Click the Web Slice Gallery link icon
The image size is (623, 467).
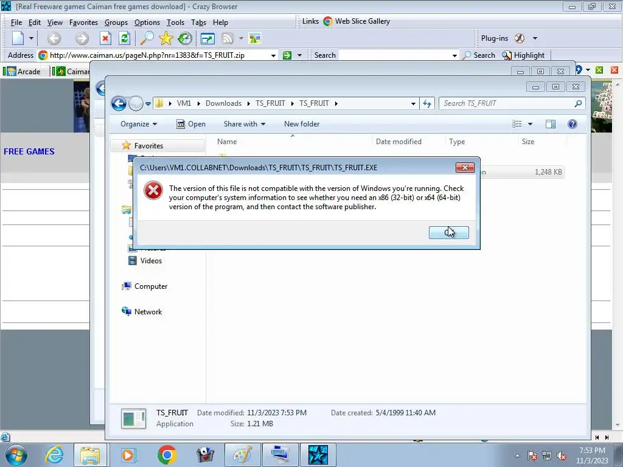click(x=328, y=21)
